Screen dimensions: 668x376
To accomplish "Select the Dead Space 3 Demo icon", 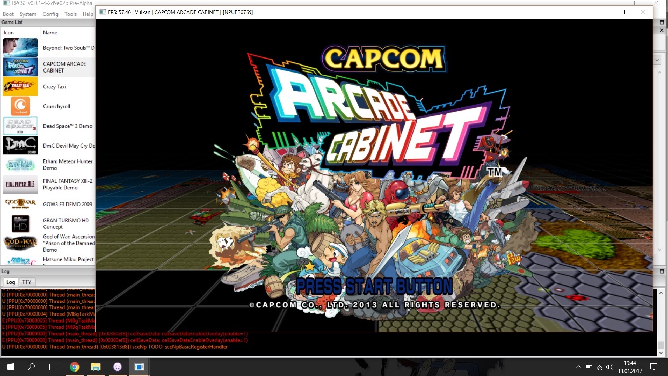I will pos(20,126).
